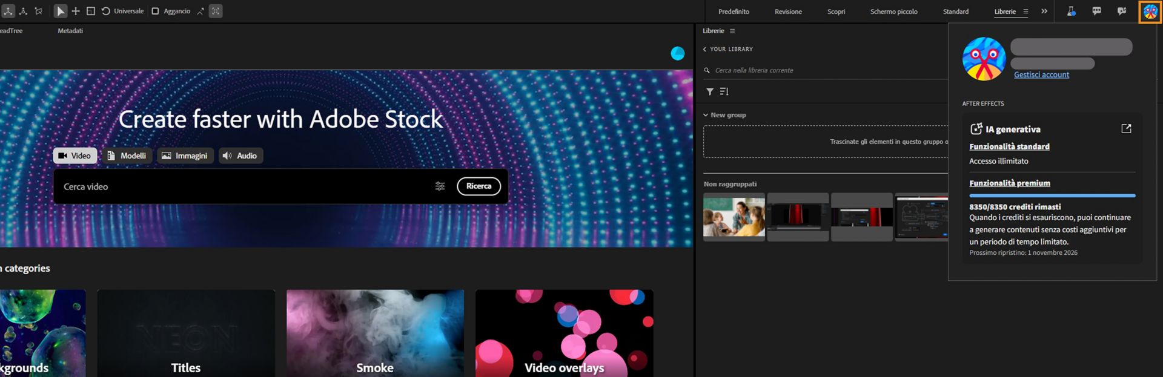Switch to world axis mode icon
The width and height of the screenshot is (1163, 377).
tap(24, 11)
